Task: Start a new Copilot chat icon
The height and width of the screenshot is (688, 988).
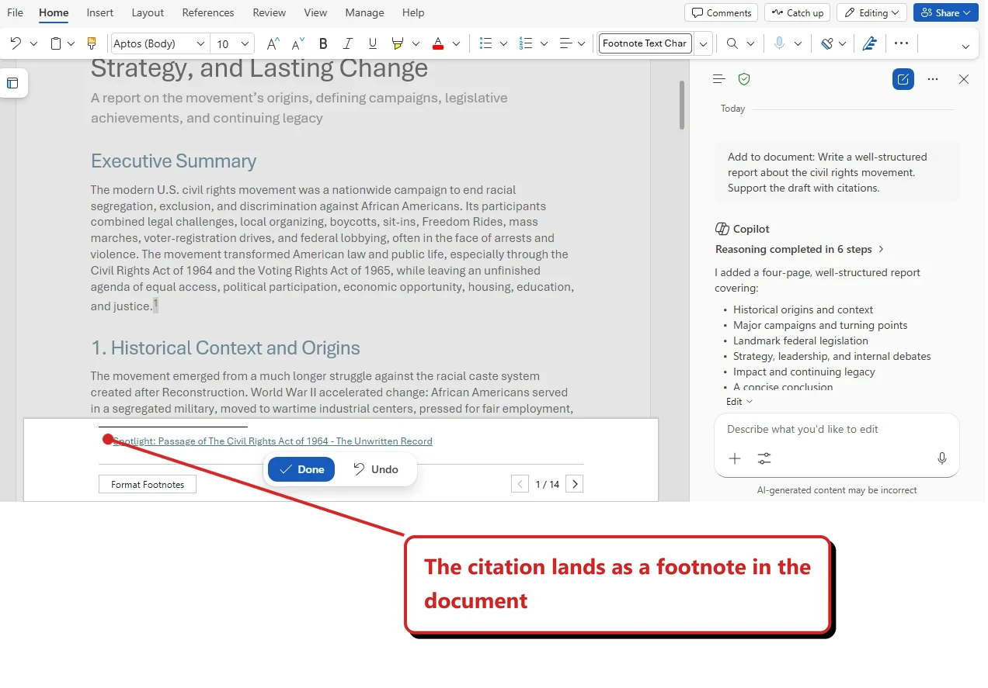Action: coord(903,79)
